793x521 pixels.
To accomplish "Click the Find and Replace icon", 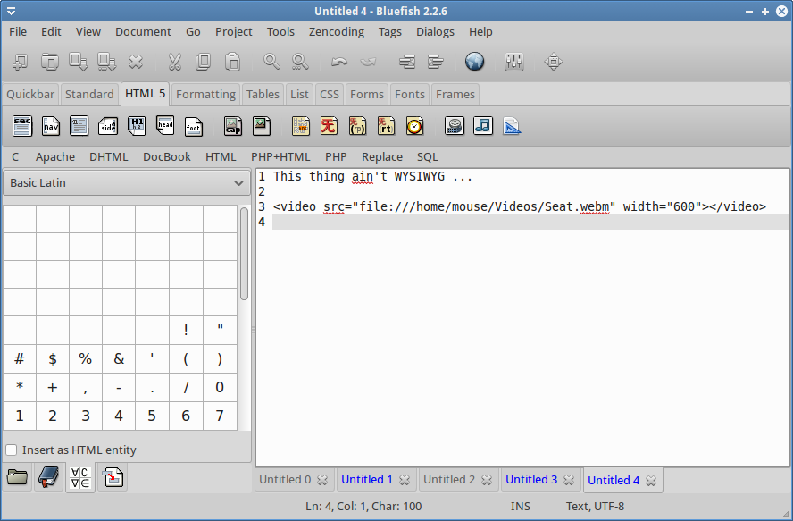I will tap(300, 62).
